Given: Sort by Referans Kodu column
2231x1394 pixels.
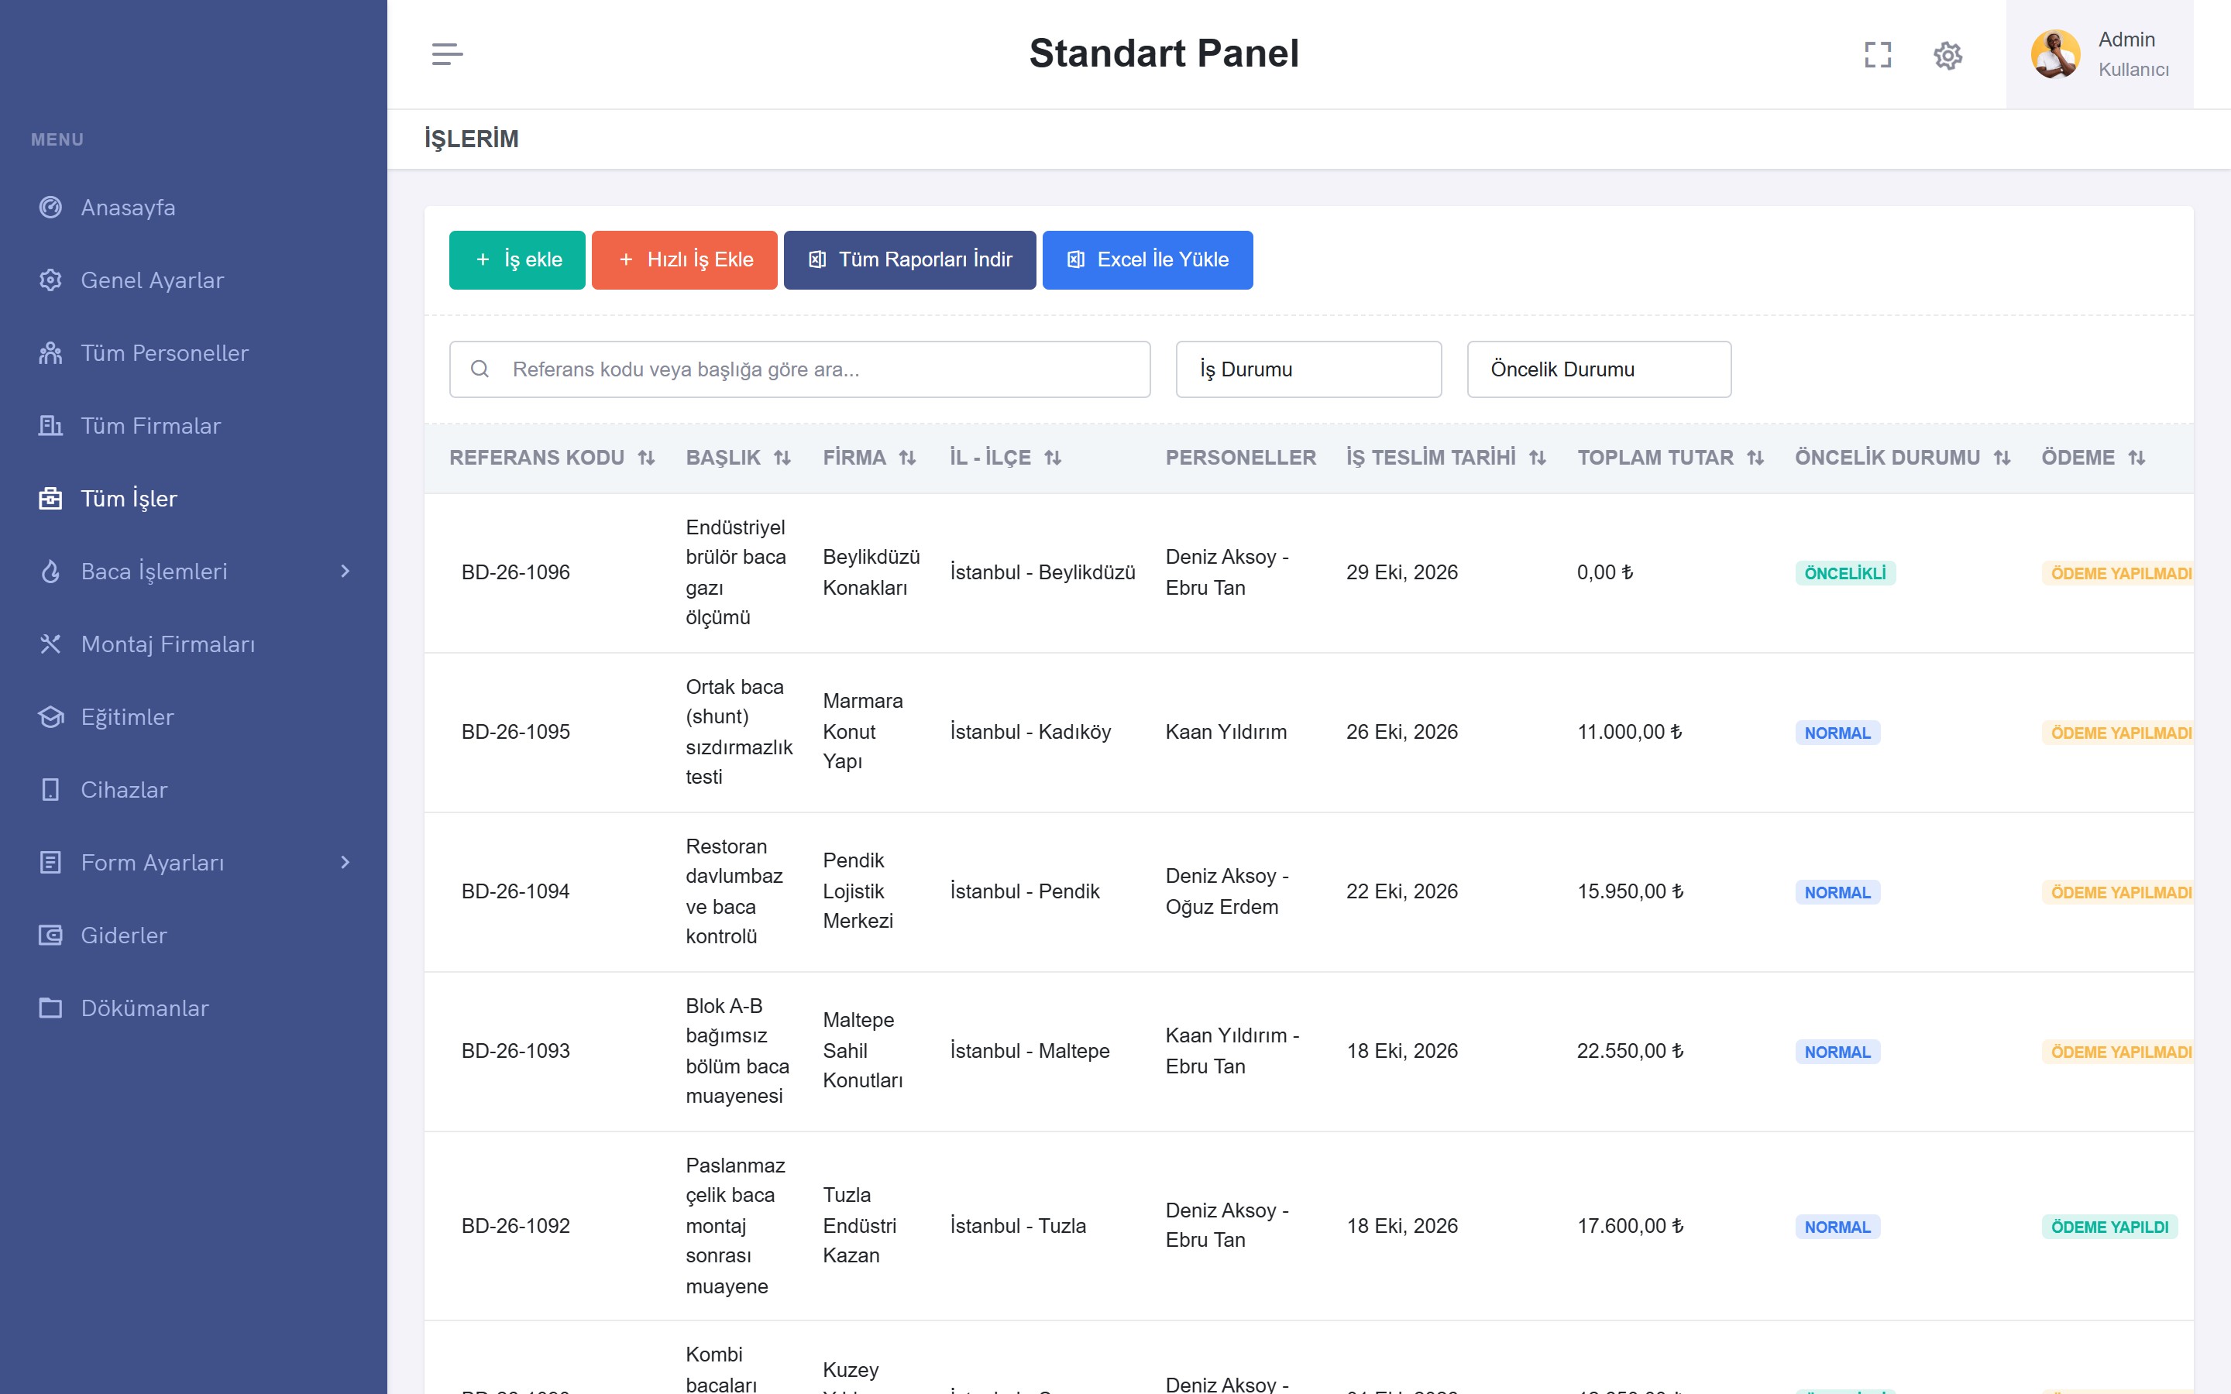Looking at the screenshot, I should (646, 458).
